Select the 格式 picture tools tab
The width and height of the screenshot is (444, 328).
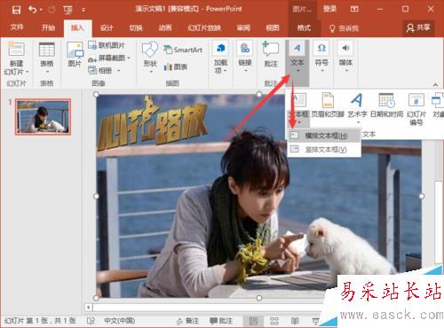tap(304, 28)
